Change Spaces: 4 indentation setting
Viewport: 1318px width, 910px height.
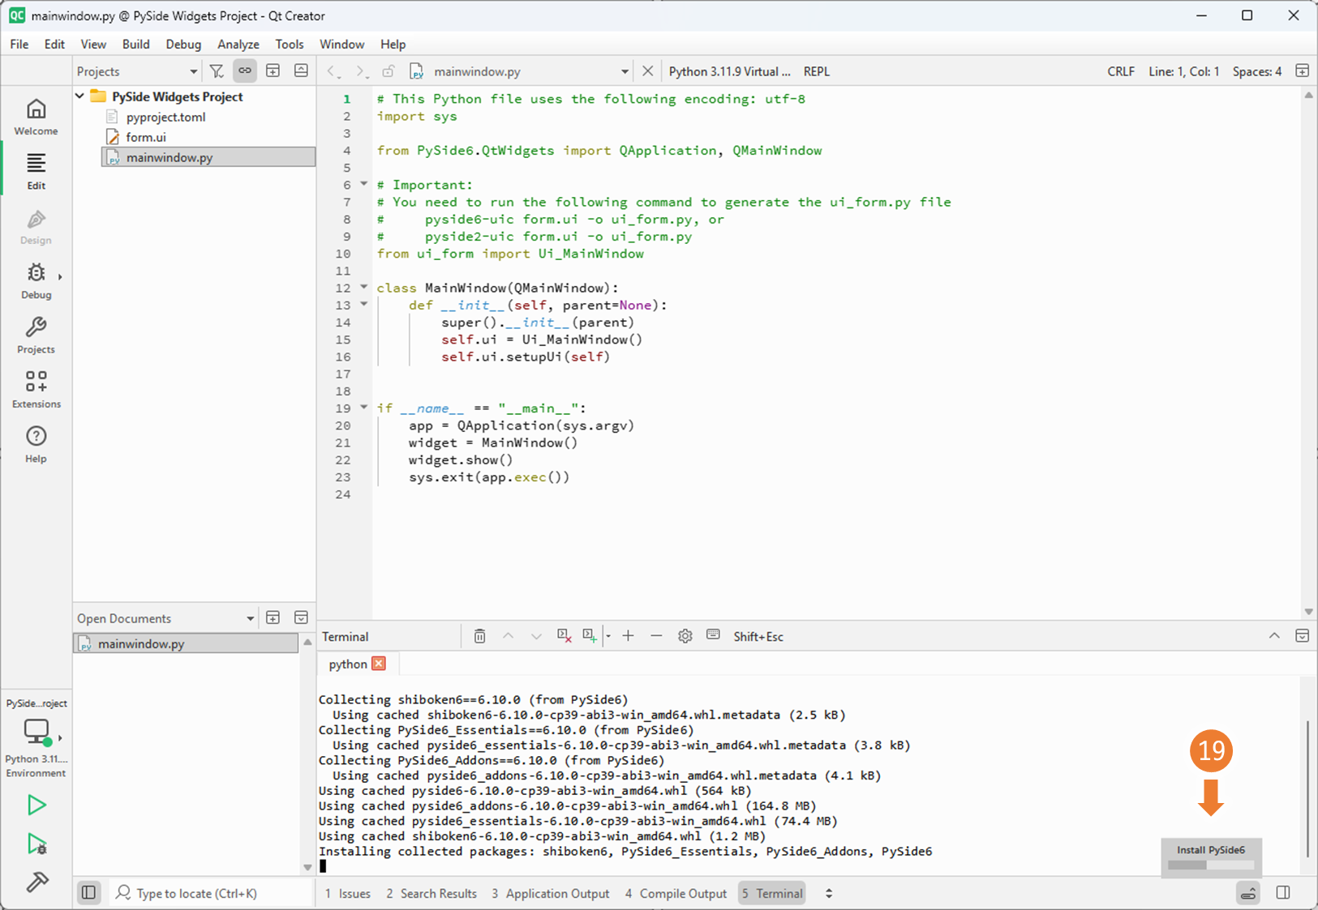tap(1257, 71)
